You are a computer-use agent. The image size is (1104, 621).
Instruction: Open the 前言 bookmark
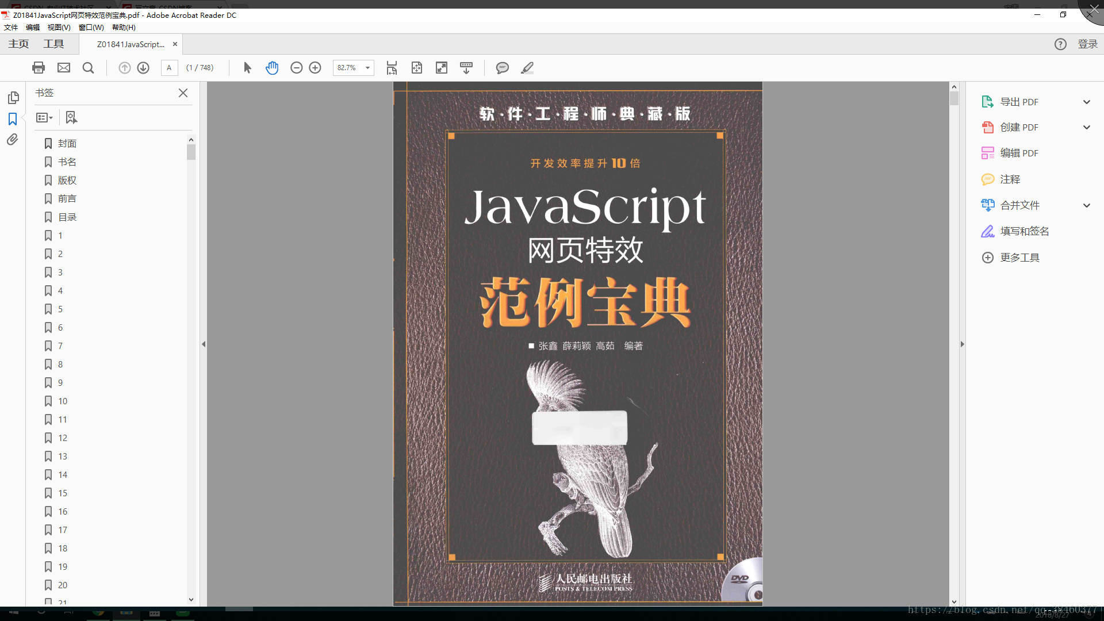coord(67,198)
